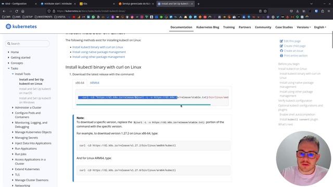Click Verify kubectl configuration in page contents
Viewport: 333px width, 187px height.
tap(295, 101)
